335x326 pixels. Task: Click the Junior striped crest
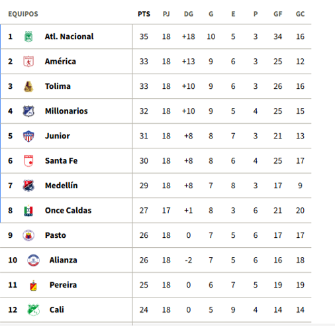coord(28,136)
